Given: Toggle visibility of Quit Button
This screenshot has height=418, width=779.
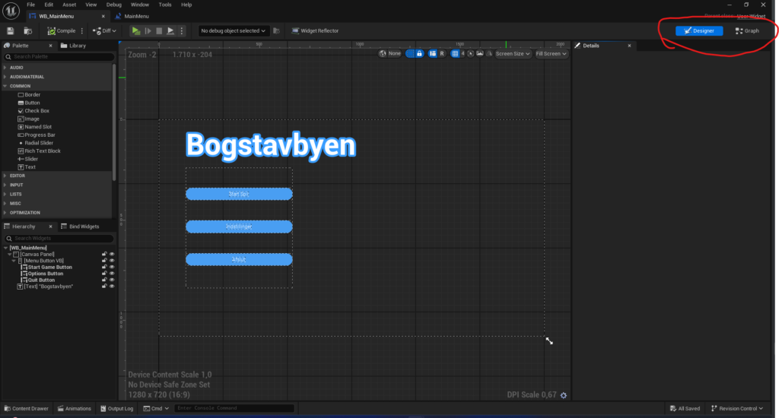Looking at the screenshot, I should [112, 280].
